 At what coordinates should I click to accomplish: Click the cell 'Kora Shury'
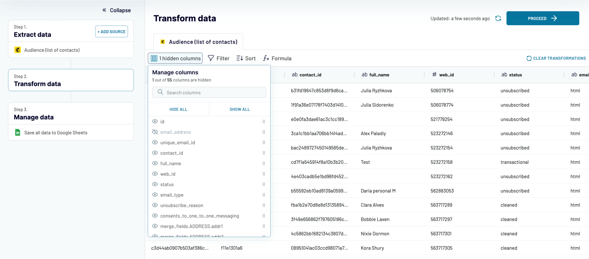(372, 248)
